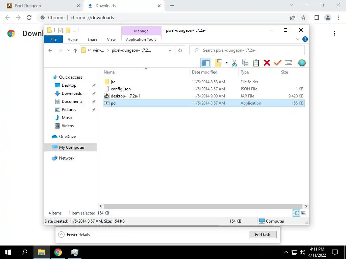The width and height of the screenshot is (346, 259).
Task: Expand the ribbon with the chevron
Action: (x=297, y=39)
